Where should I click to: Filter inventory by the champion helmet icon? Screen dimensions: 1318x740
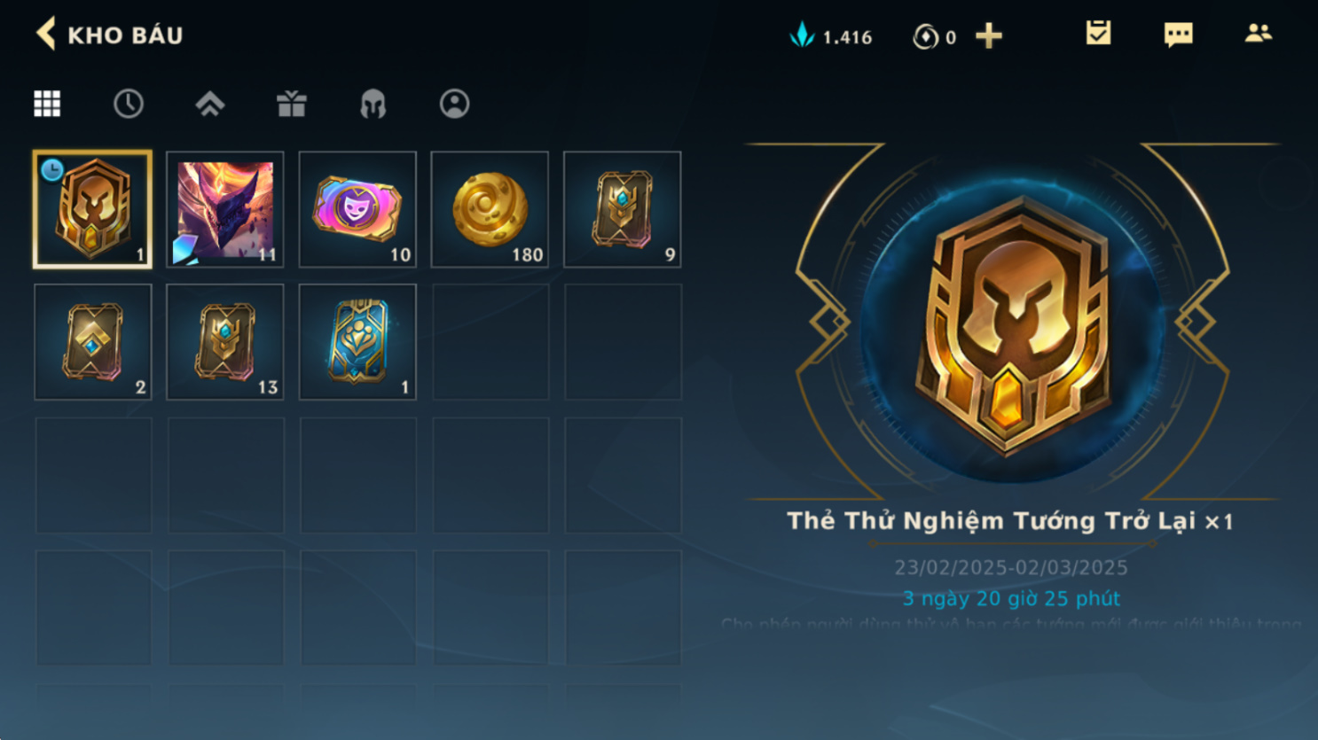373,104
